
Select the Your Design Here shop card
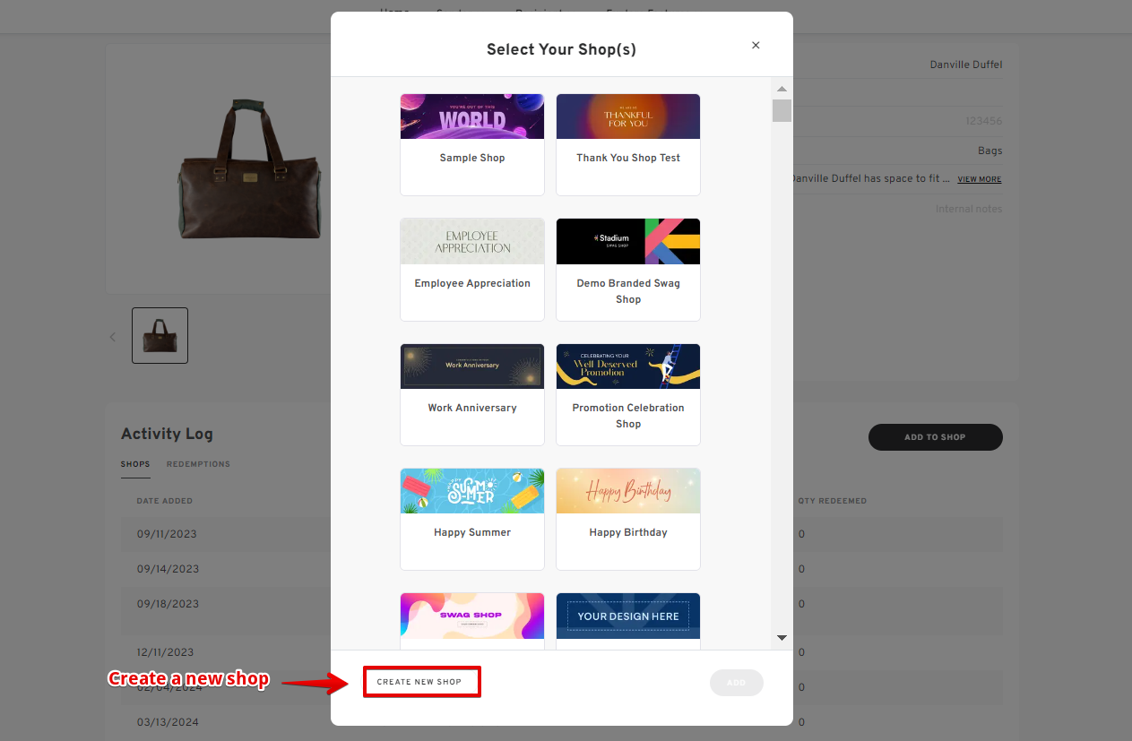[x=628, y=621]
